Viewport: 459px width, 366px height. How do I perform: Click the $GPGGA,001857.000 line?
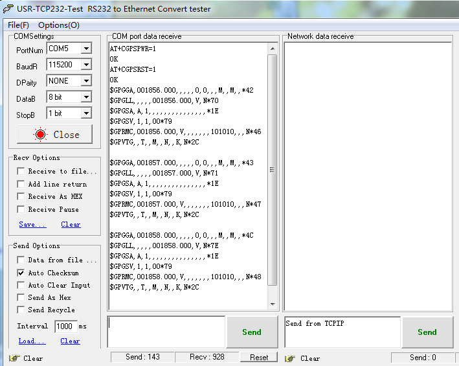point(182,163)
